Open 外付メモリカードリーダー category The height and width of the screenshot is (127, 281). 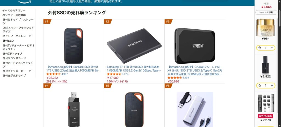18,71
